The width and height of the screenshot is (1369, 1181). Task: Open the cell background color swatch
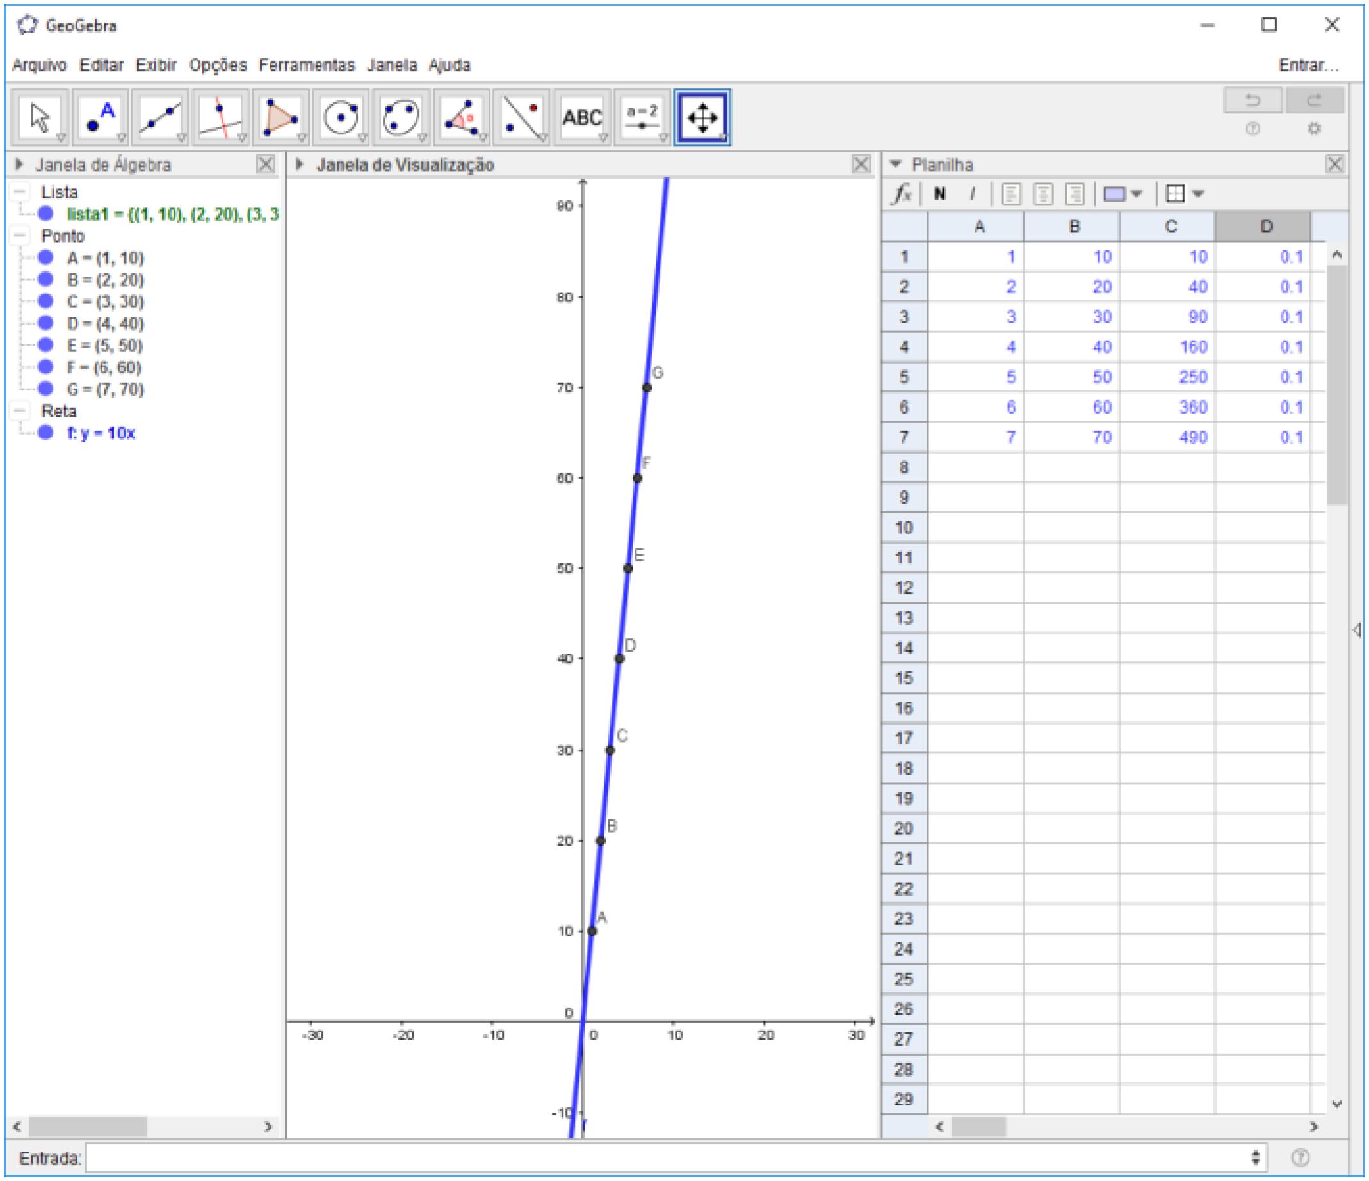click(1115, 194)
